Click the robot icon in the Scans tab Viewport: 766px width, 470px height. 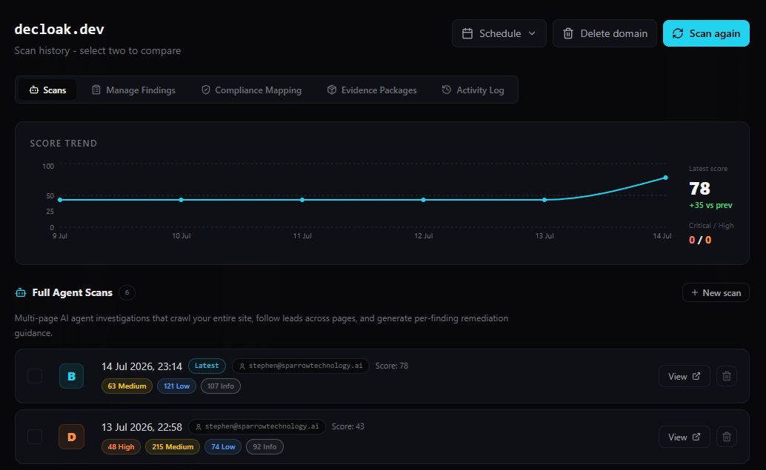(34, 90)
